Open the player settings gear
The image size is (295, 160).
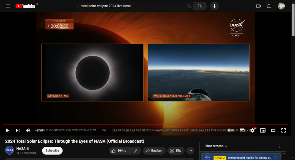click(x=252, y=130)
